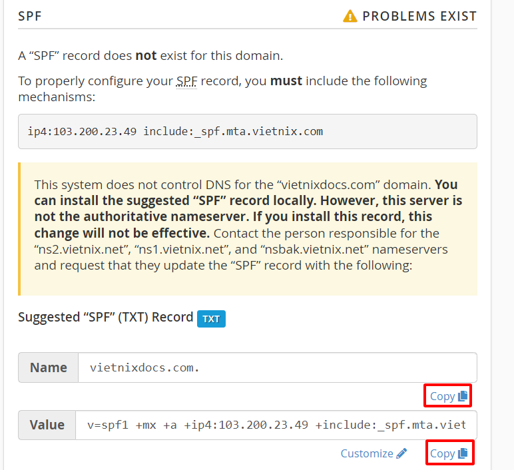The image size is (514, 470).
Task: Select the Value field starting with v=spf1
Action: pyautogui.click(x=276, y=425)
